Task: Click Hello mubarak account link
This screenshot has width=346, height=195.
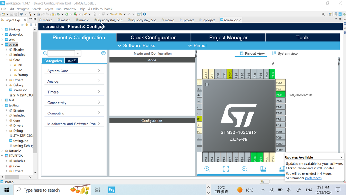Action: [x=100, y=9]
